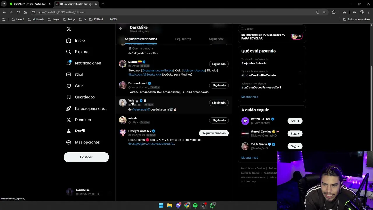Click the Buscar search field
The image size is (373, 210).
pyautogui.click(x=272, y=29)
